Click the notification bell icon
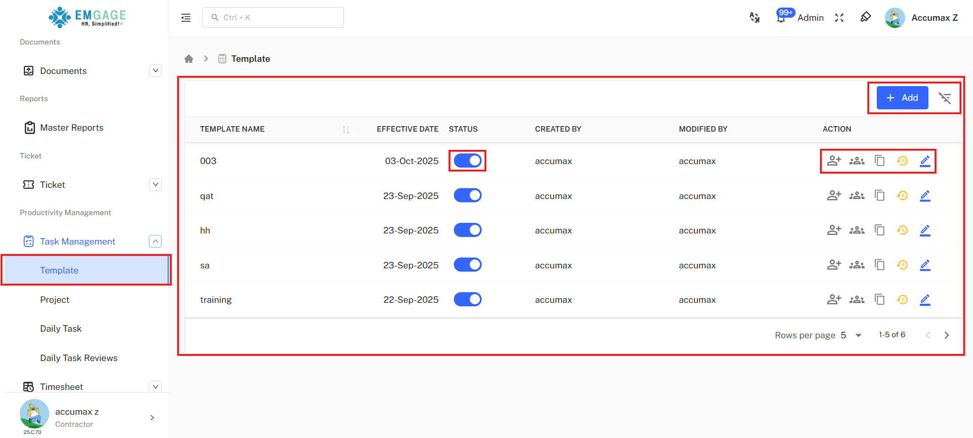This screenshot has height=438, width=973. pos(781,18)
